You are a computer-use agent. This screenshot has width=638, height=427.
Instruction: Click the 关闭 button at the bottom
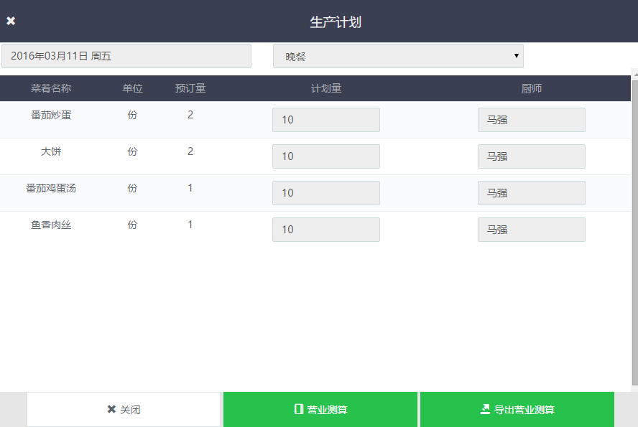tap(124, 410)
